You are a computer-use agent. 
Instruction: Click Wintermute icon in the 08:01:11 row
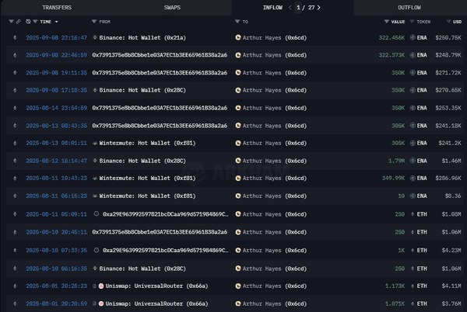pyautogui.click(x=95, y=143)
